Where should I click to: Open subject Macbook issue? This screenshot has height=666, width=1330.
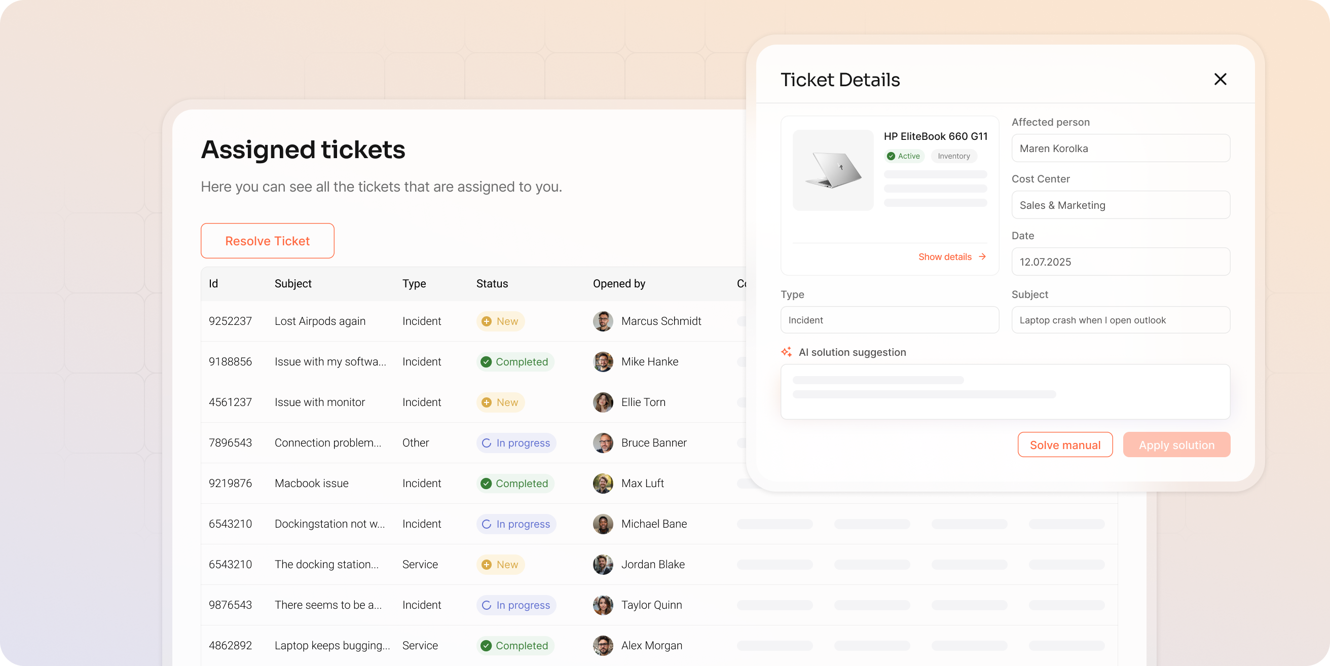[311, 483]
